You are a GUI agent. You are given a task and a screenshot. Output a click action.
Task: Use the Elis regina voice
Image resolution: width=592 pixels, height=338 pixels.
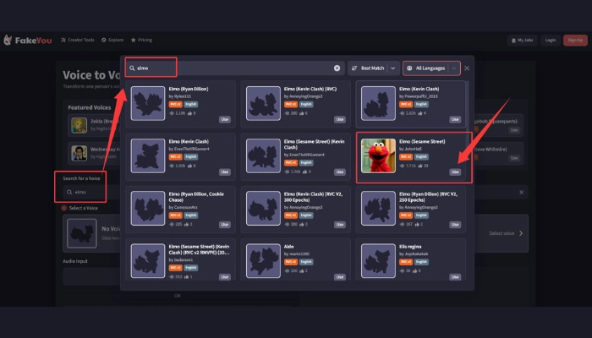click(x=455, y=276)
